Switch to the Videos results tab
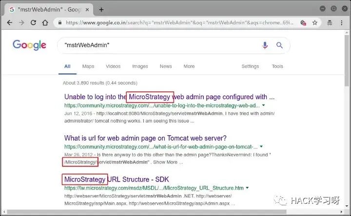The width and height of the screenshot is (351, 216). coord(113,66)
